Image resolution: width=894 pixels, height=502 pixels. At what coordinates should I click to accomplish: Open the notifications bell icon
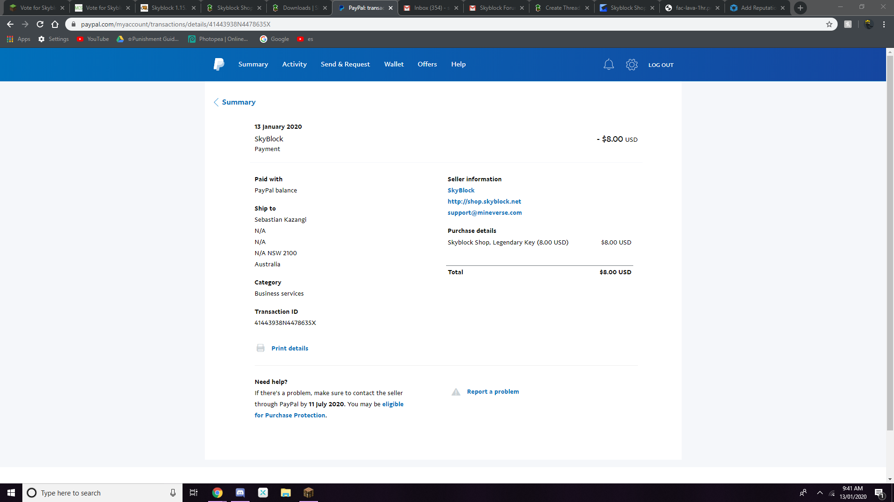pos(609,65)
